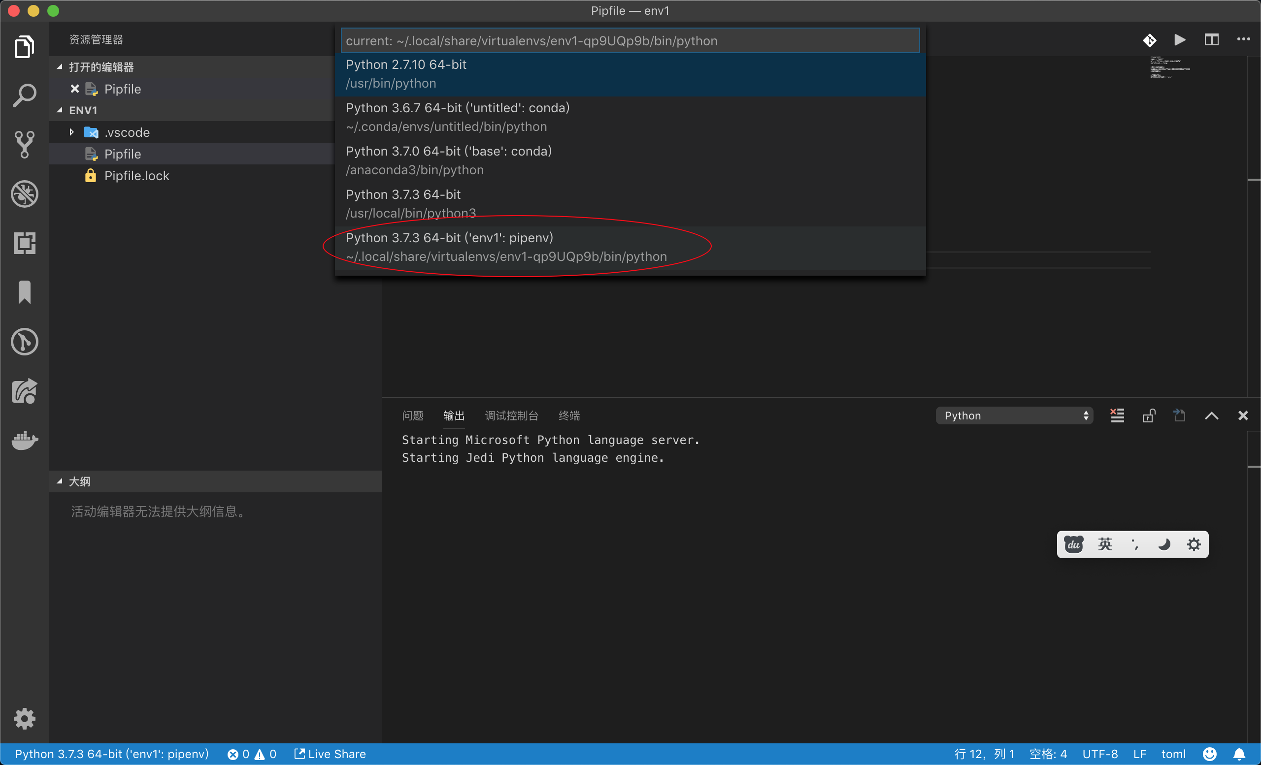
Task: Start a Live Share session from the status bar
Action: (x=330, y=753)
